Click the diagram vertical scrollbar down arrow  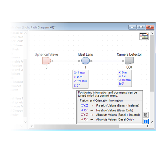pyautogui.click(x=152, y=122)
